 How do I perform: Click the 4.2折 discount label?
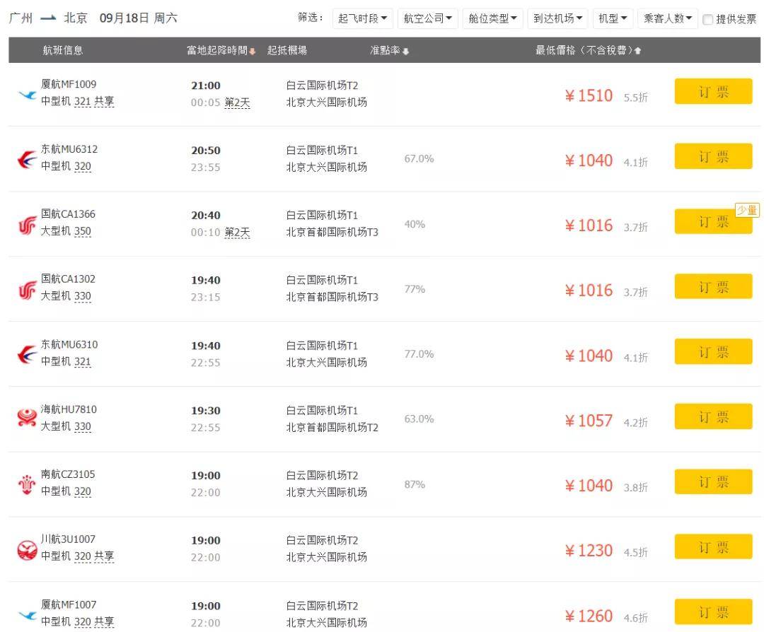coord(636,423)
